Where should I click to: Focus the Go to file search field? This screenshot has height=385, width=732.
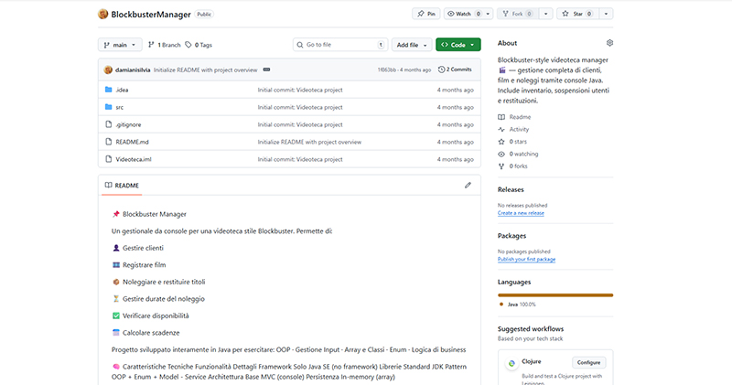tap(340, 45)
